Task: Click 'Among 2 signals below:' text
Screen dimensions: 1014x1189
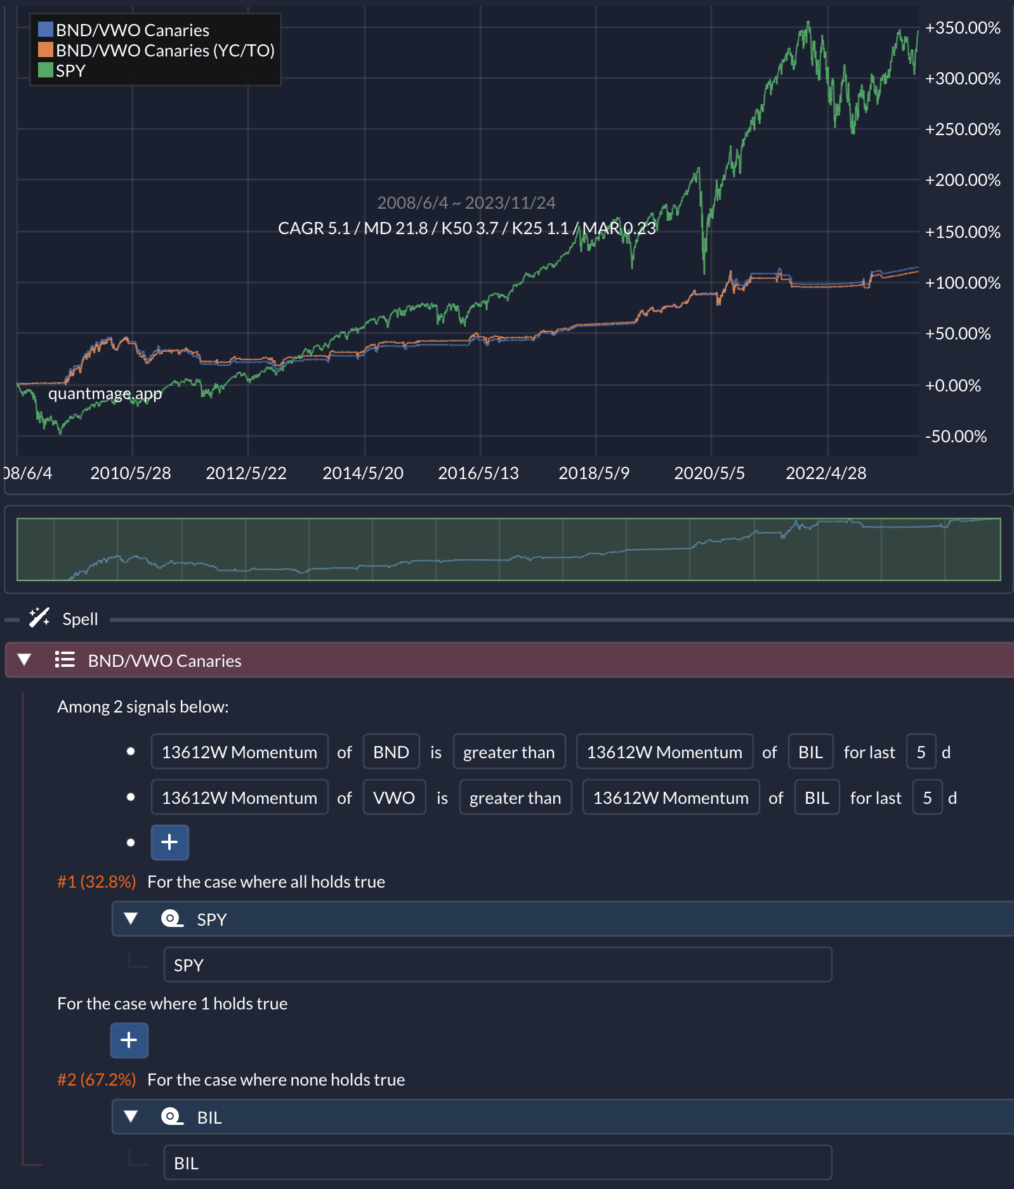Action: point(143,706)
